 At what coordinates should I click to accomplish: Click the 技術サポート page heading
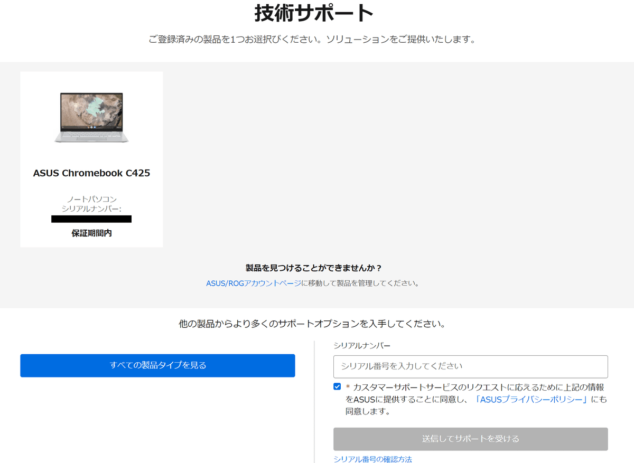(314, 13)
